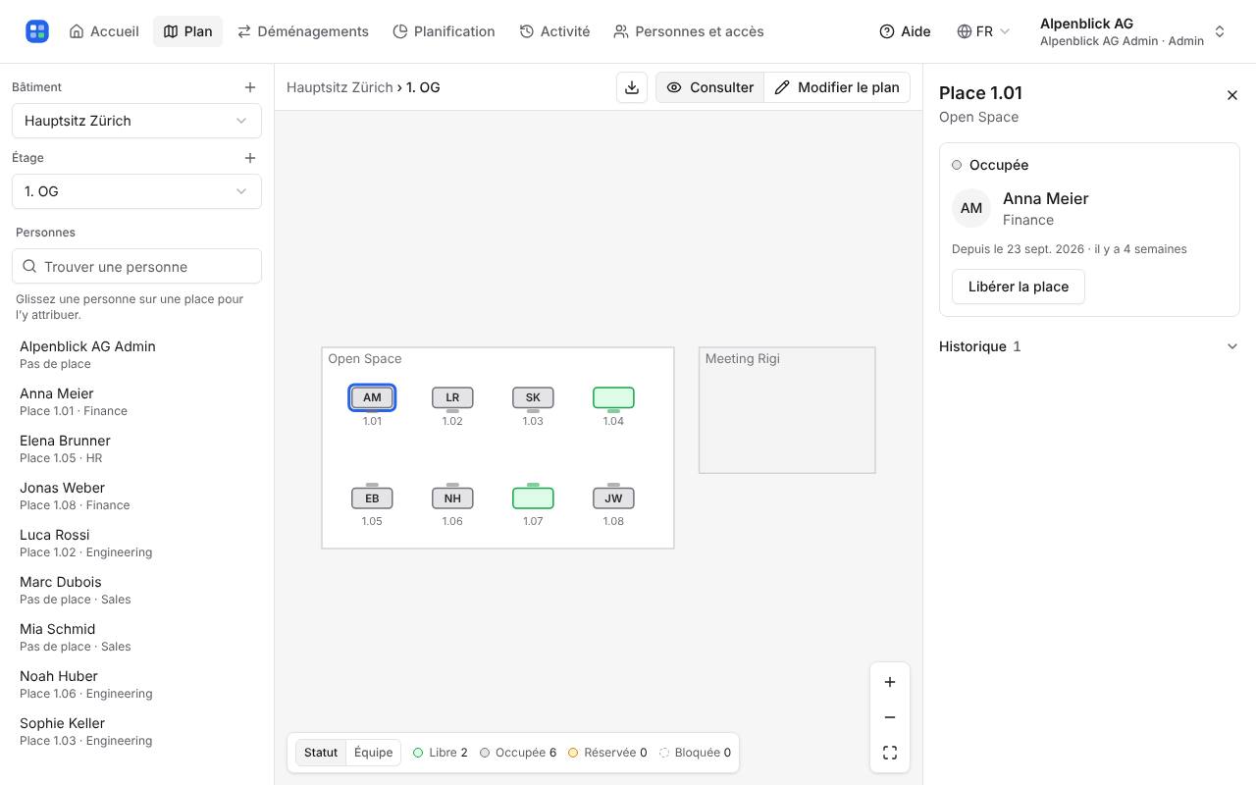
Task: Zoom in on the floor plan
Action: tap(890, 682)
